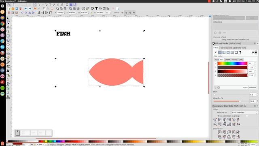Viewport: 259px width, 146px height.
Task: Click the Undo arrow icon
Action: pos(35,9)
